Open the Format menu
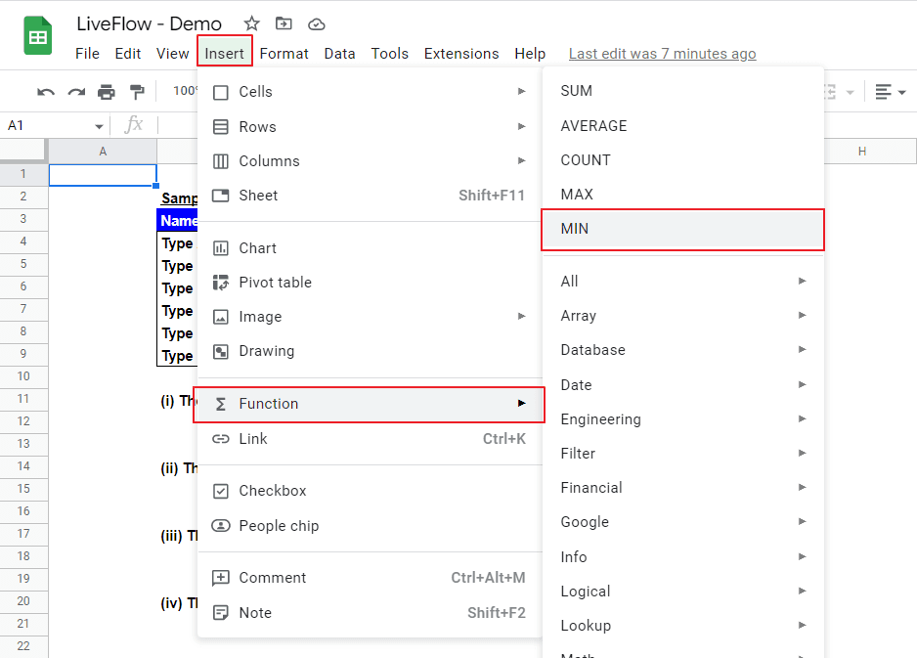The height and width of the screenshot is (658, 917). 284,54
